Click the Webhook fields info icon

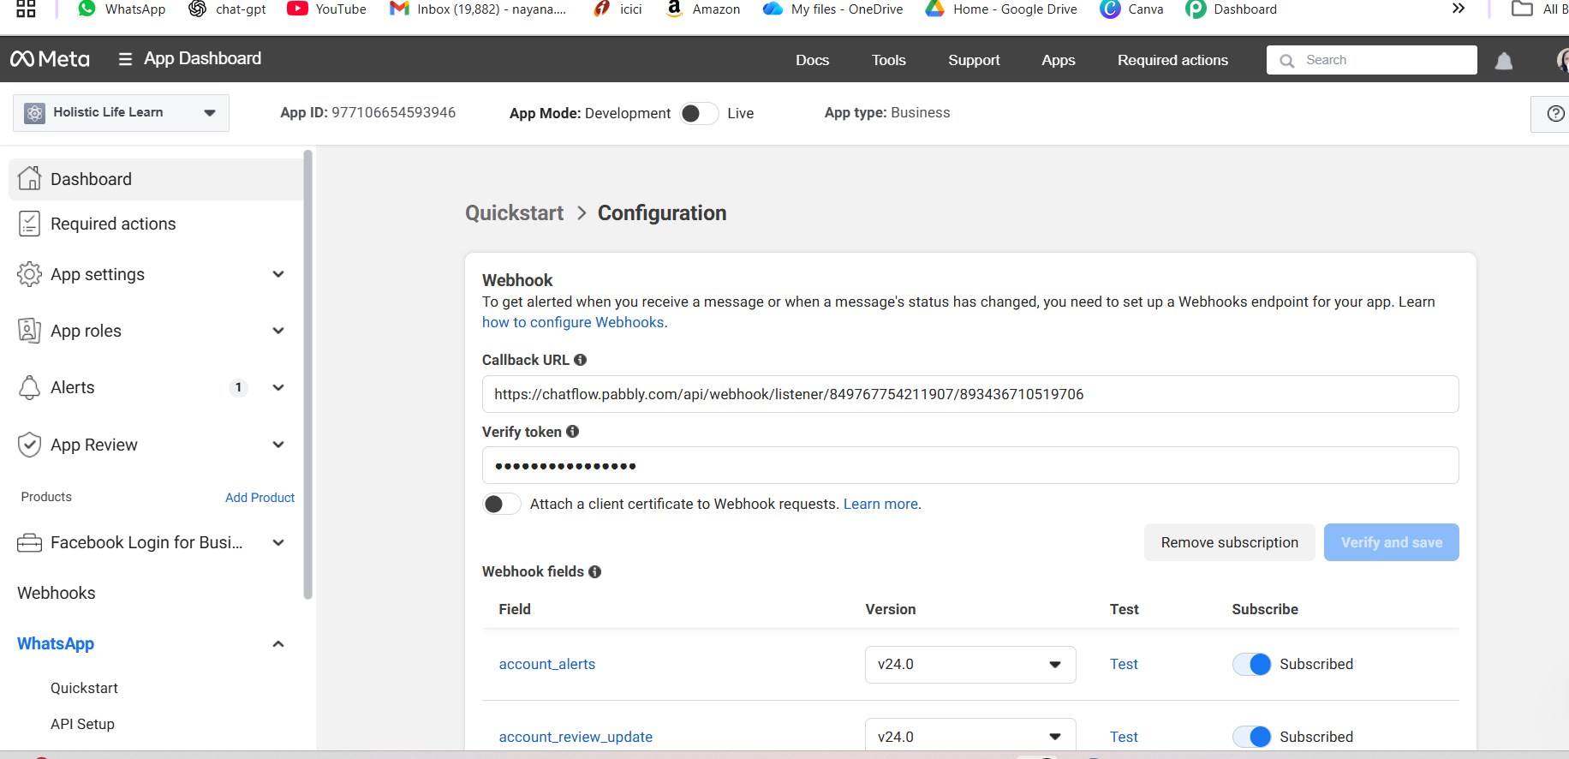pyautogui.click(x=594, y=571)
